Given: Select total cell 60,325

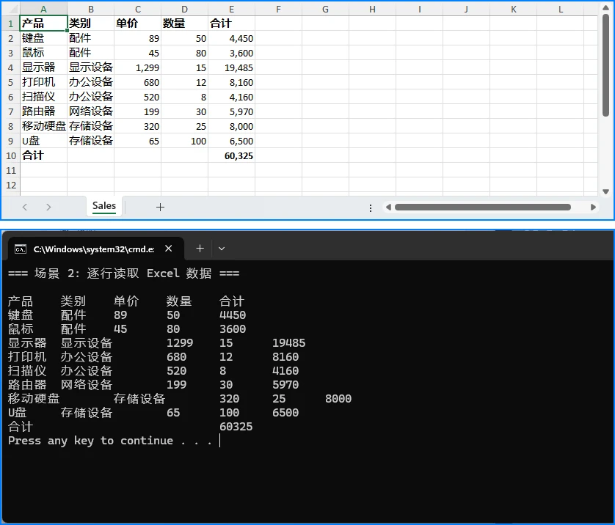Looking at the screenshot, I should click(x=231, y=155).
